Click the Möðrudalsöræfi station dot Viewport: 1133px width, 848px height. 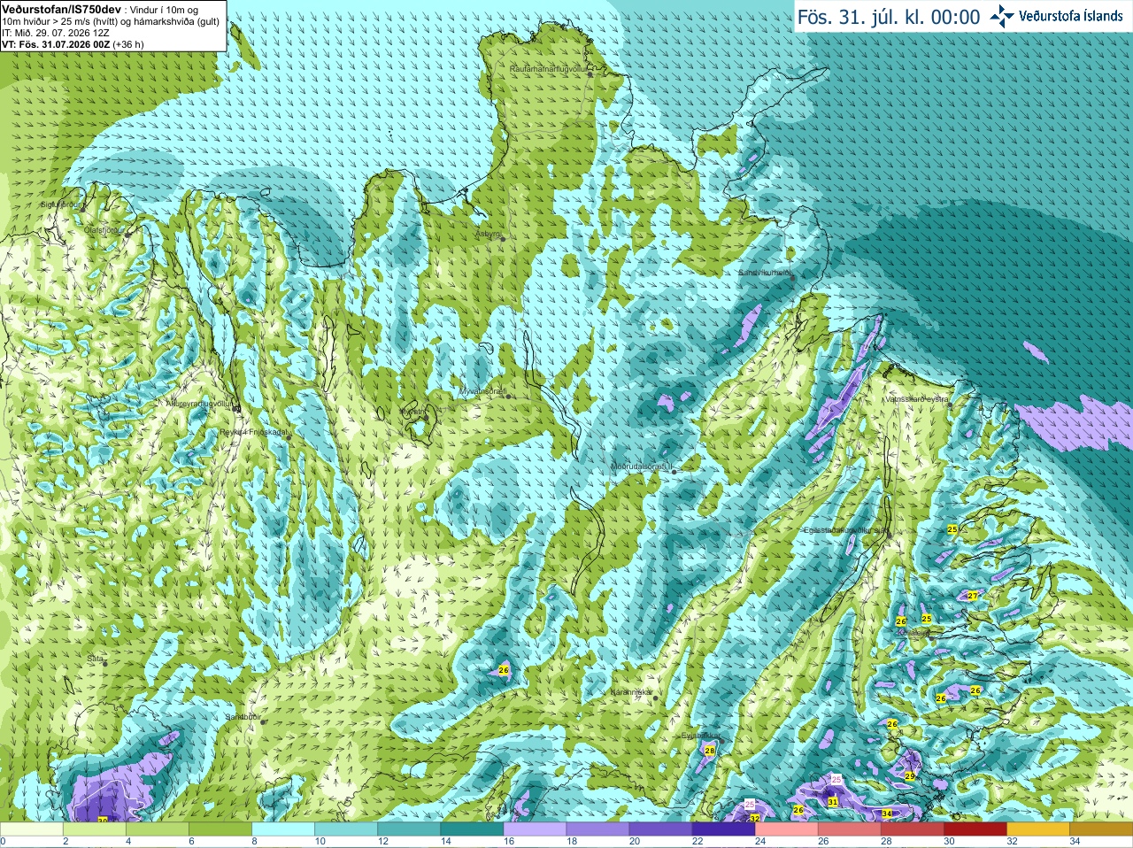(674, 472)
